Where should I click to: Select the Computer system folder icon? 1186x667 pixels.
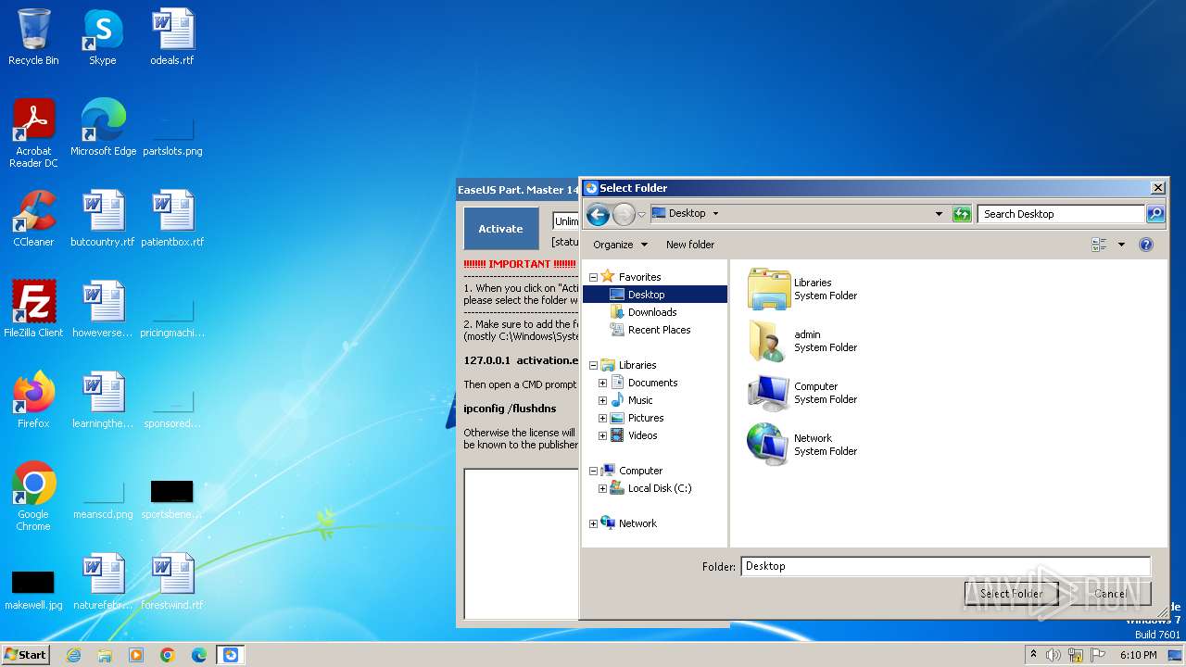pyautogui.click(x=769, y=393)
